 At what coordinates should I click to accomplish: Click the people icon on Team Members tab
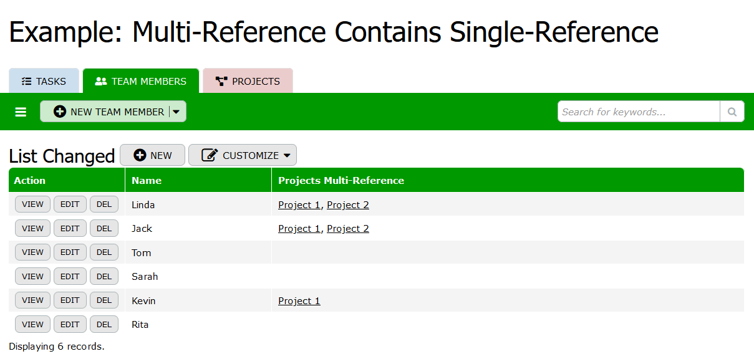point(100,82)
